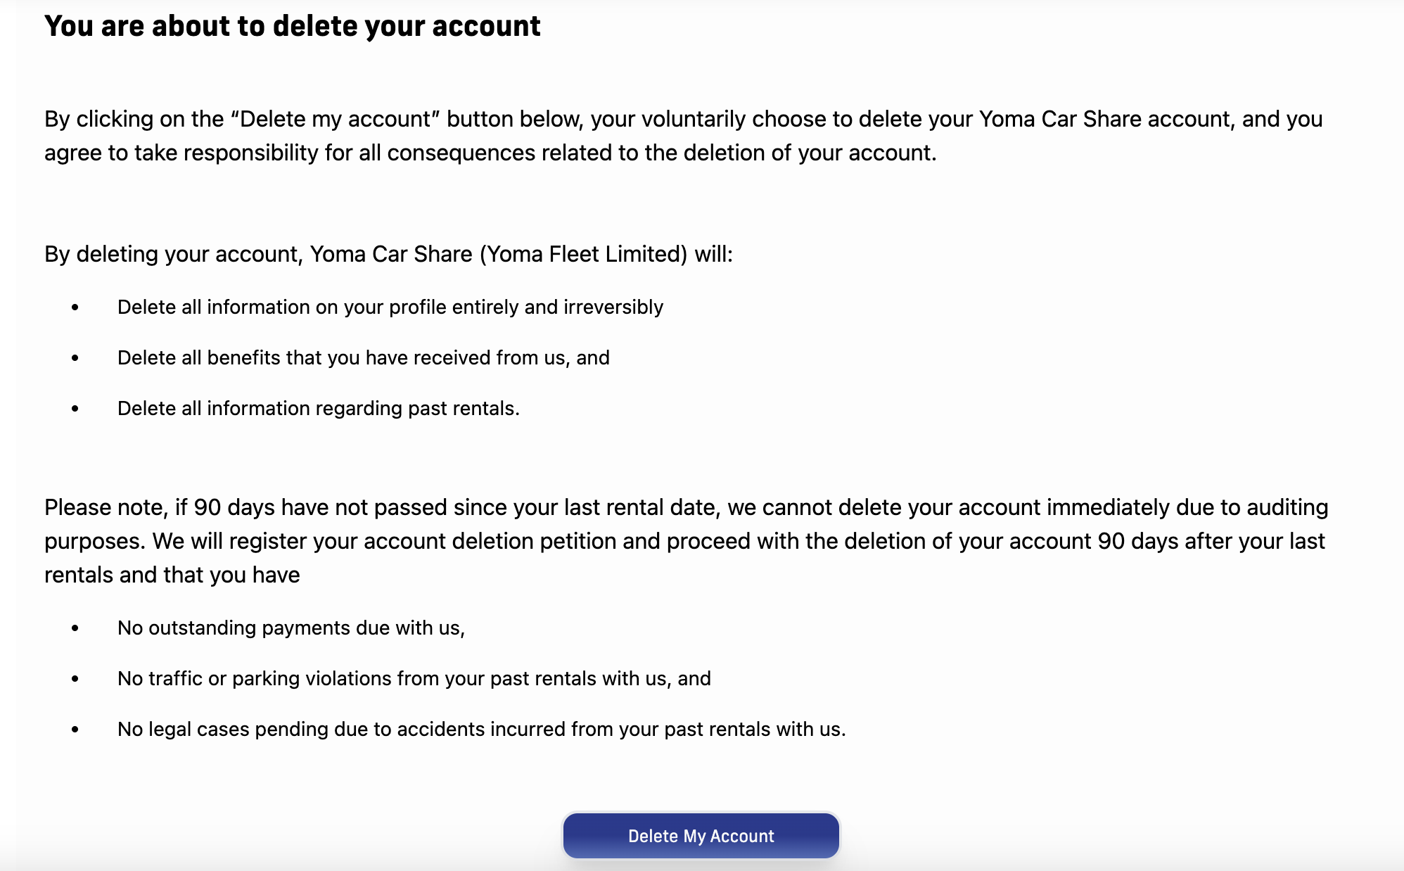Click 'Delete all information regarding past rentals' text
Image resolution: width=1404 pixels, height=871 pixels.
point(318,409)
